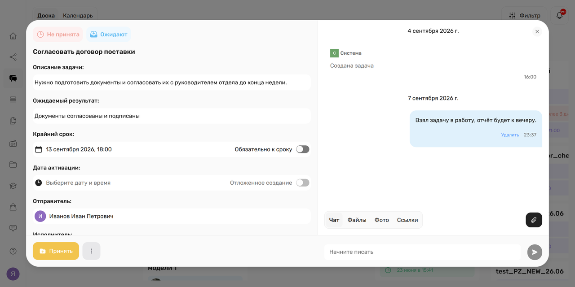This screenshot has width=575, height=287.
Task: Switch to the Чат tab
Action: (334, 220)
